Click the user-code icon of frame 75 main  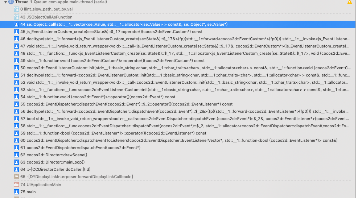coord(16,192)
